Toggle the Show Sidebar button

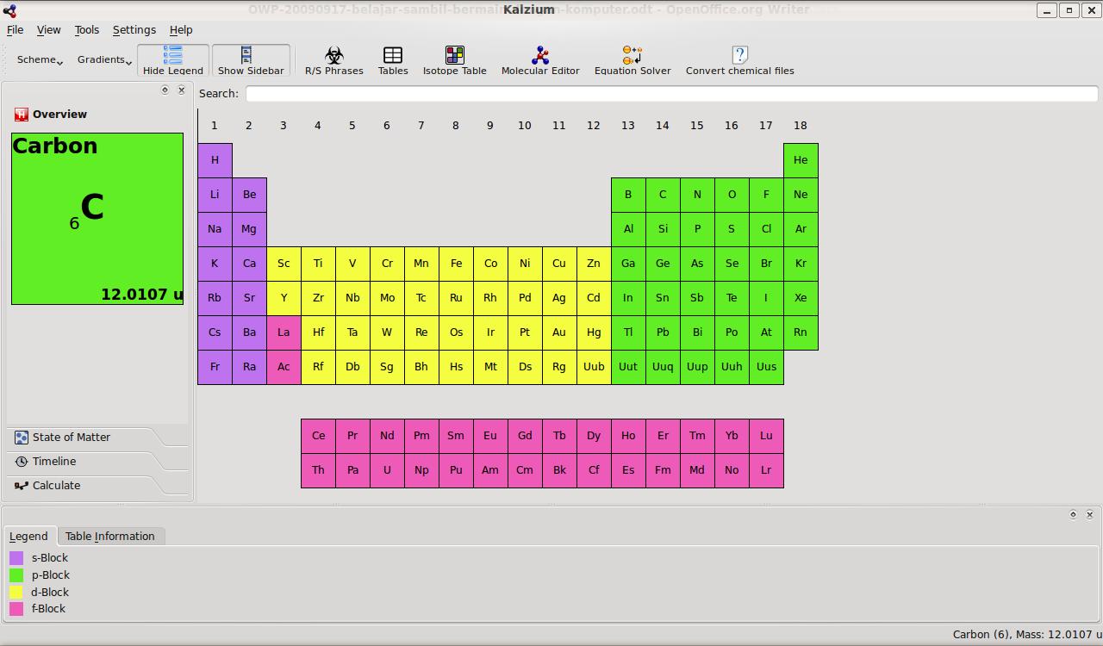coord(251,60)
